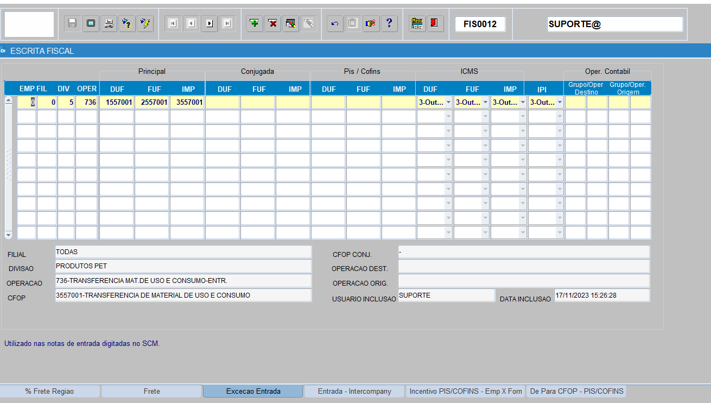Click Principal IMP cell 3557001
Viewport: 711px width, 403px height.
click(187, 102)
